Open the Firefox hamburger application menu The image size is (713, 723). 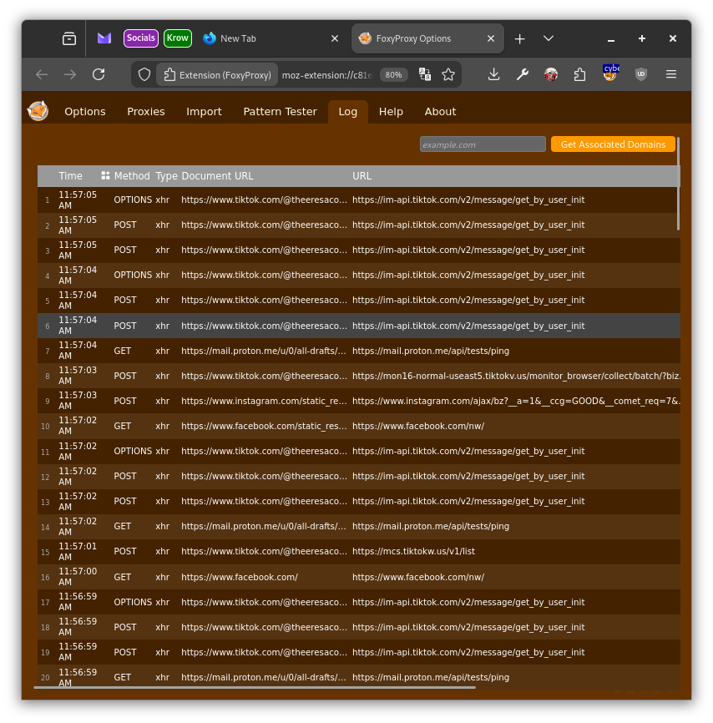click(x=671, y=74)
